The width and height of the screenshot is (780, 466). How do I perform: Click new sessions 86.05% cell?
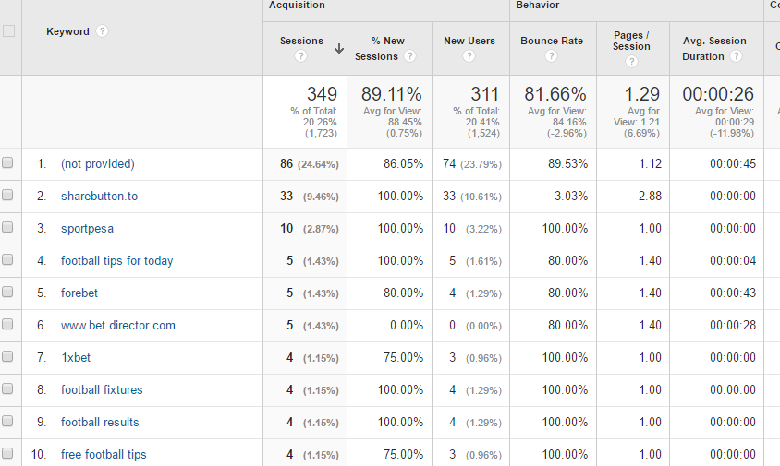[404, 164]
